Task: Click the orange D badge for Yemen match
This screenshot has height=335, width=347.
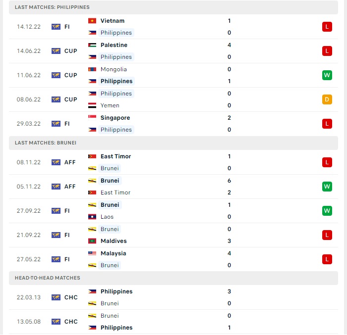Action: pyautogui.click(x=327, y=99)
